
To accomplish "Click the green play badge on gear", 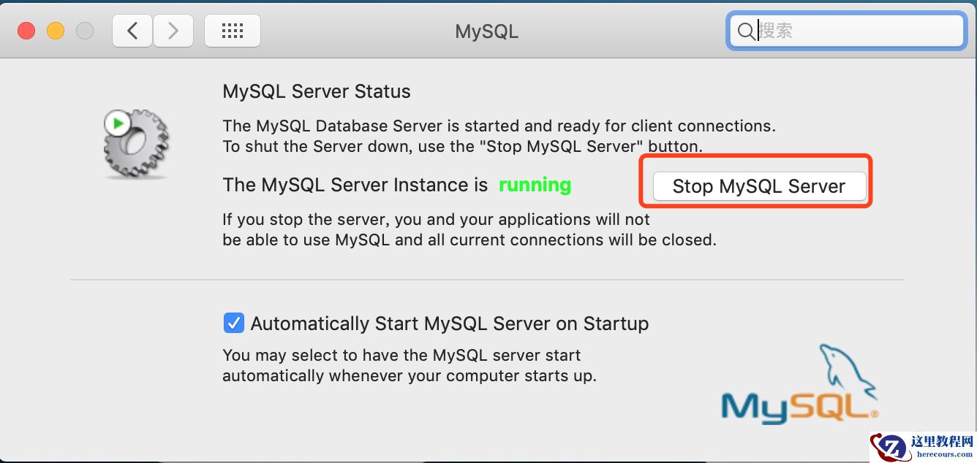I will point(117,123).
